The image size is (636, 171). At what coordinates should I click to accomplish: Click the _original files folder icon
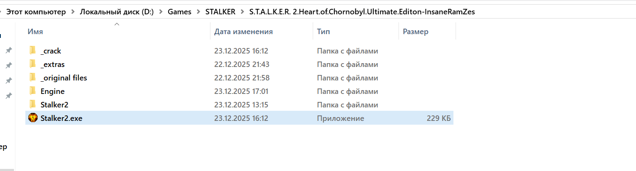33,78
